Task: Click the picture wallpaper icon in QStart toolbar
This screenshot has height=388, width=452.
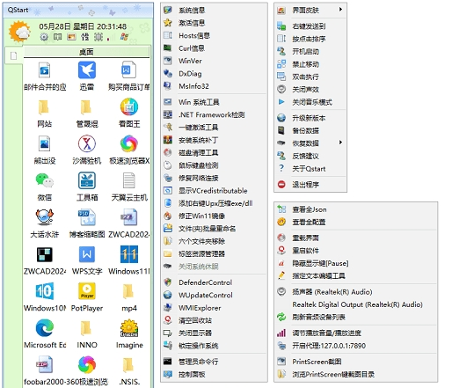Action: pyautogui.click(x=71, y=37)
